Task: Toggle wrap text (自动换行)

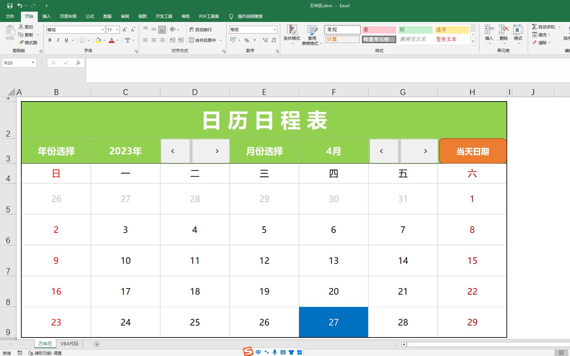Action: pyautogui.click(x=199, y=29)
